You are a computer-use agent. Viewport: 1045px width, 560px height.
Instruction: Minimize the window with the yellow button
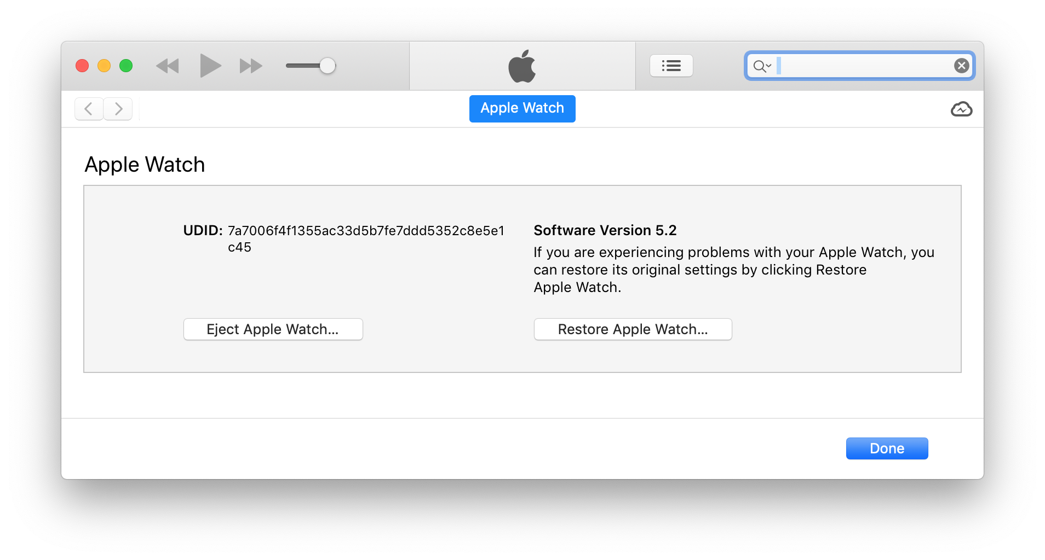click(104, 66)
